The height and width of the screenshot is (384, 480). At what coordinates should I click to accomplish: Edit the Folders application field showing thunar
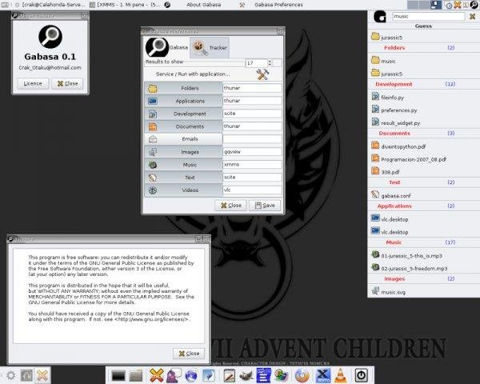[x=252, y=88]
